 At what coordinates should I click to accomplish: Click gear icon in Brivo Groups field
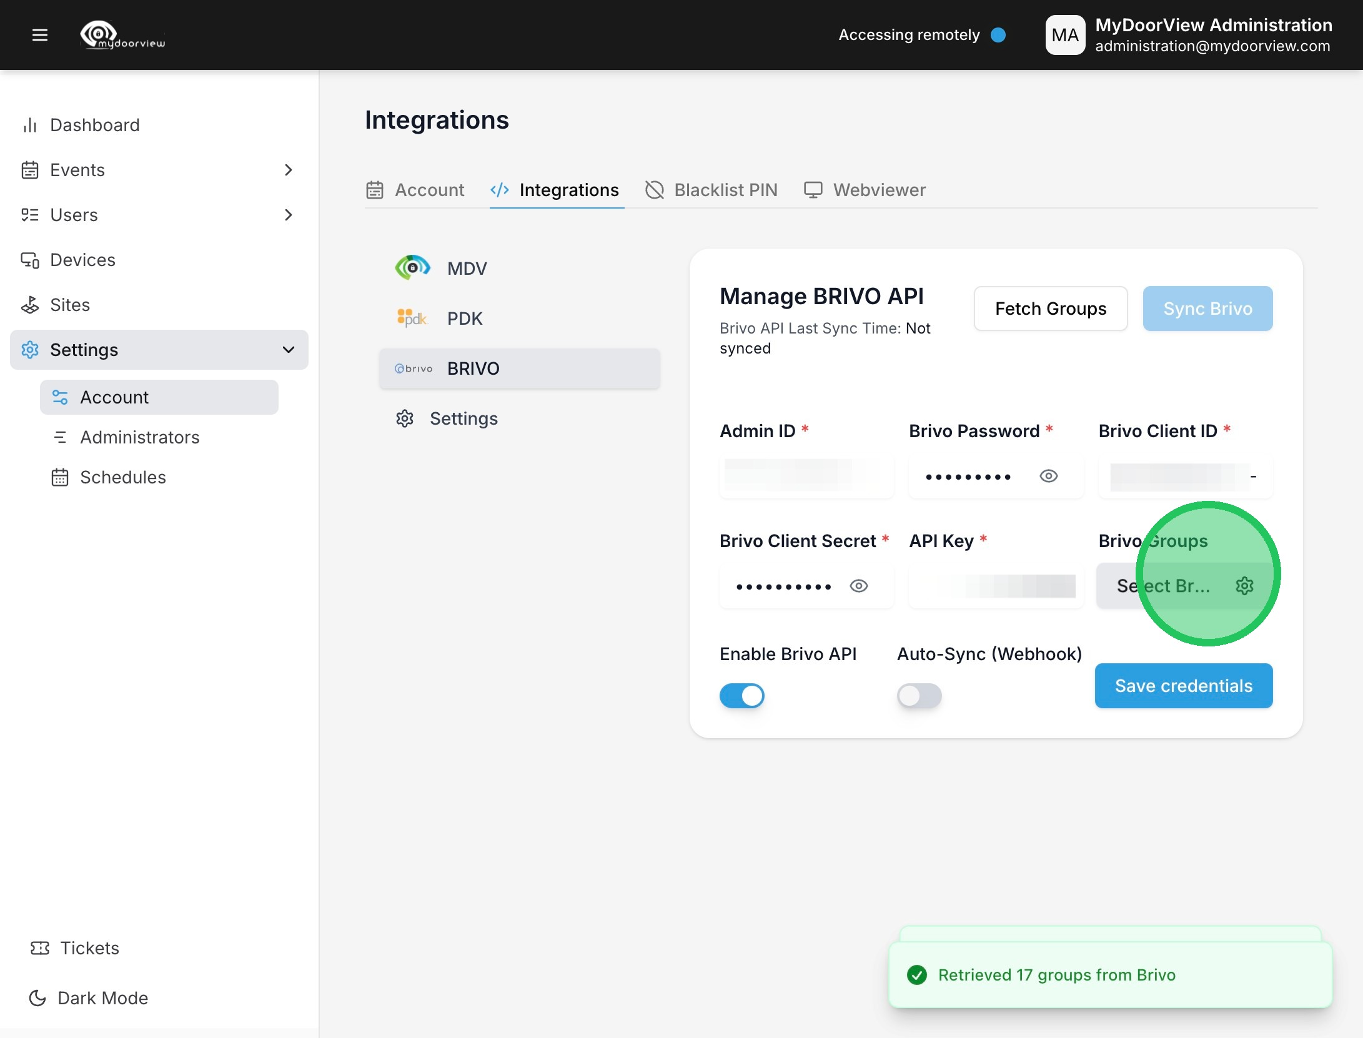(x=1244, y=586)
